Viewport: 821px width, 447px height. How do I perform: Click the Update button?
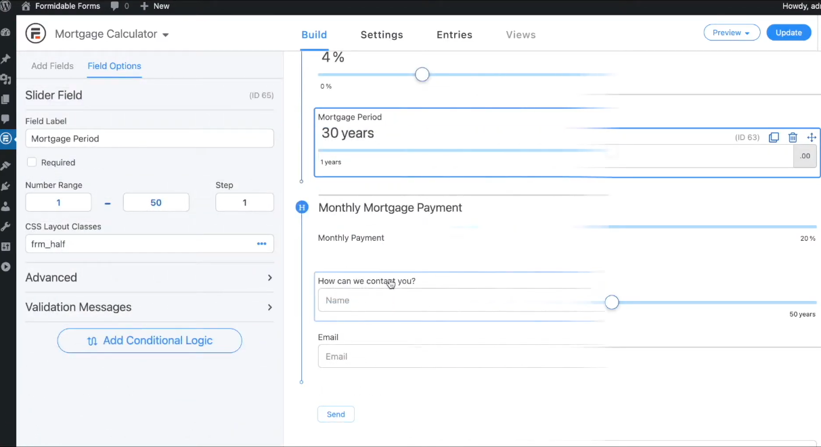point(789,32)
